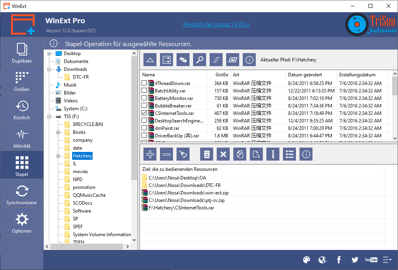Collapse the TSS (F:) drive node
This screenshot has height=270, width=398.
coord(49,117)
